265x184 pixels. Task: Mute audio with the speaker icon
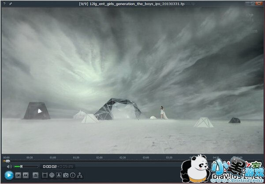coord(9,166)
